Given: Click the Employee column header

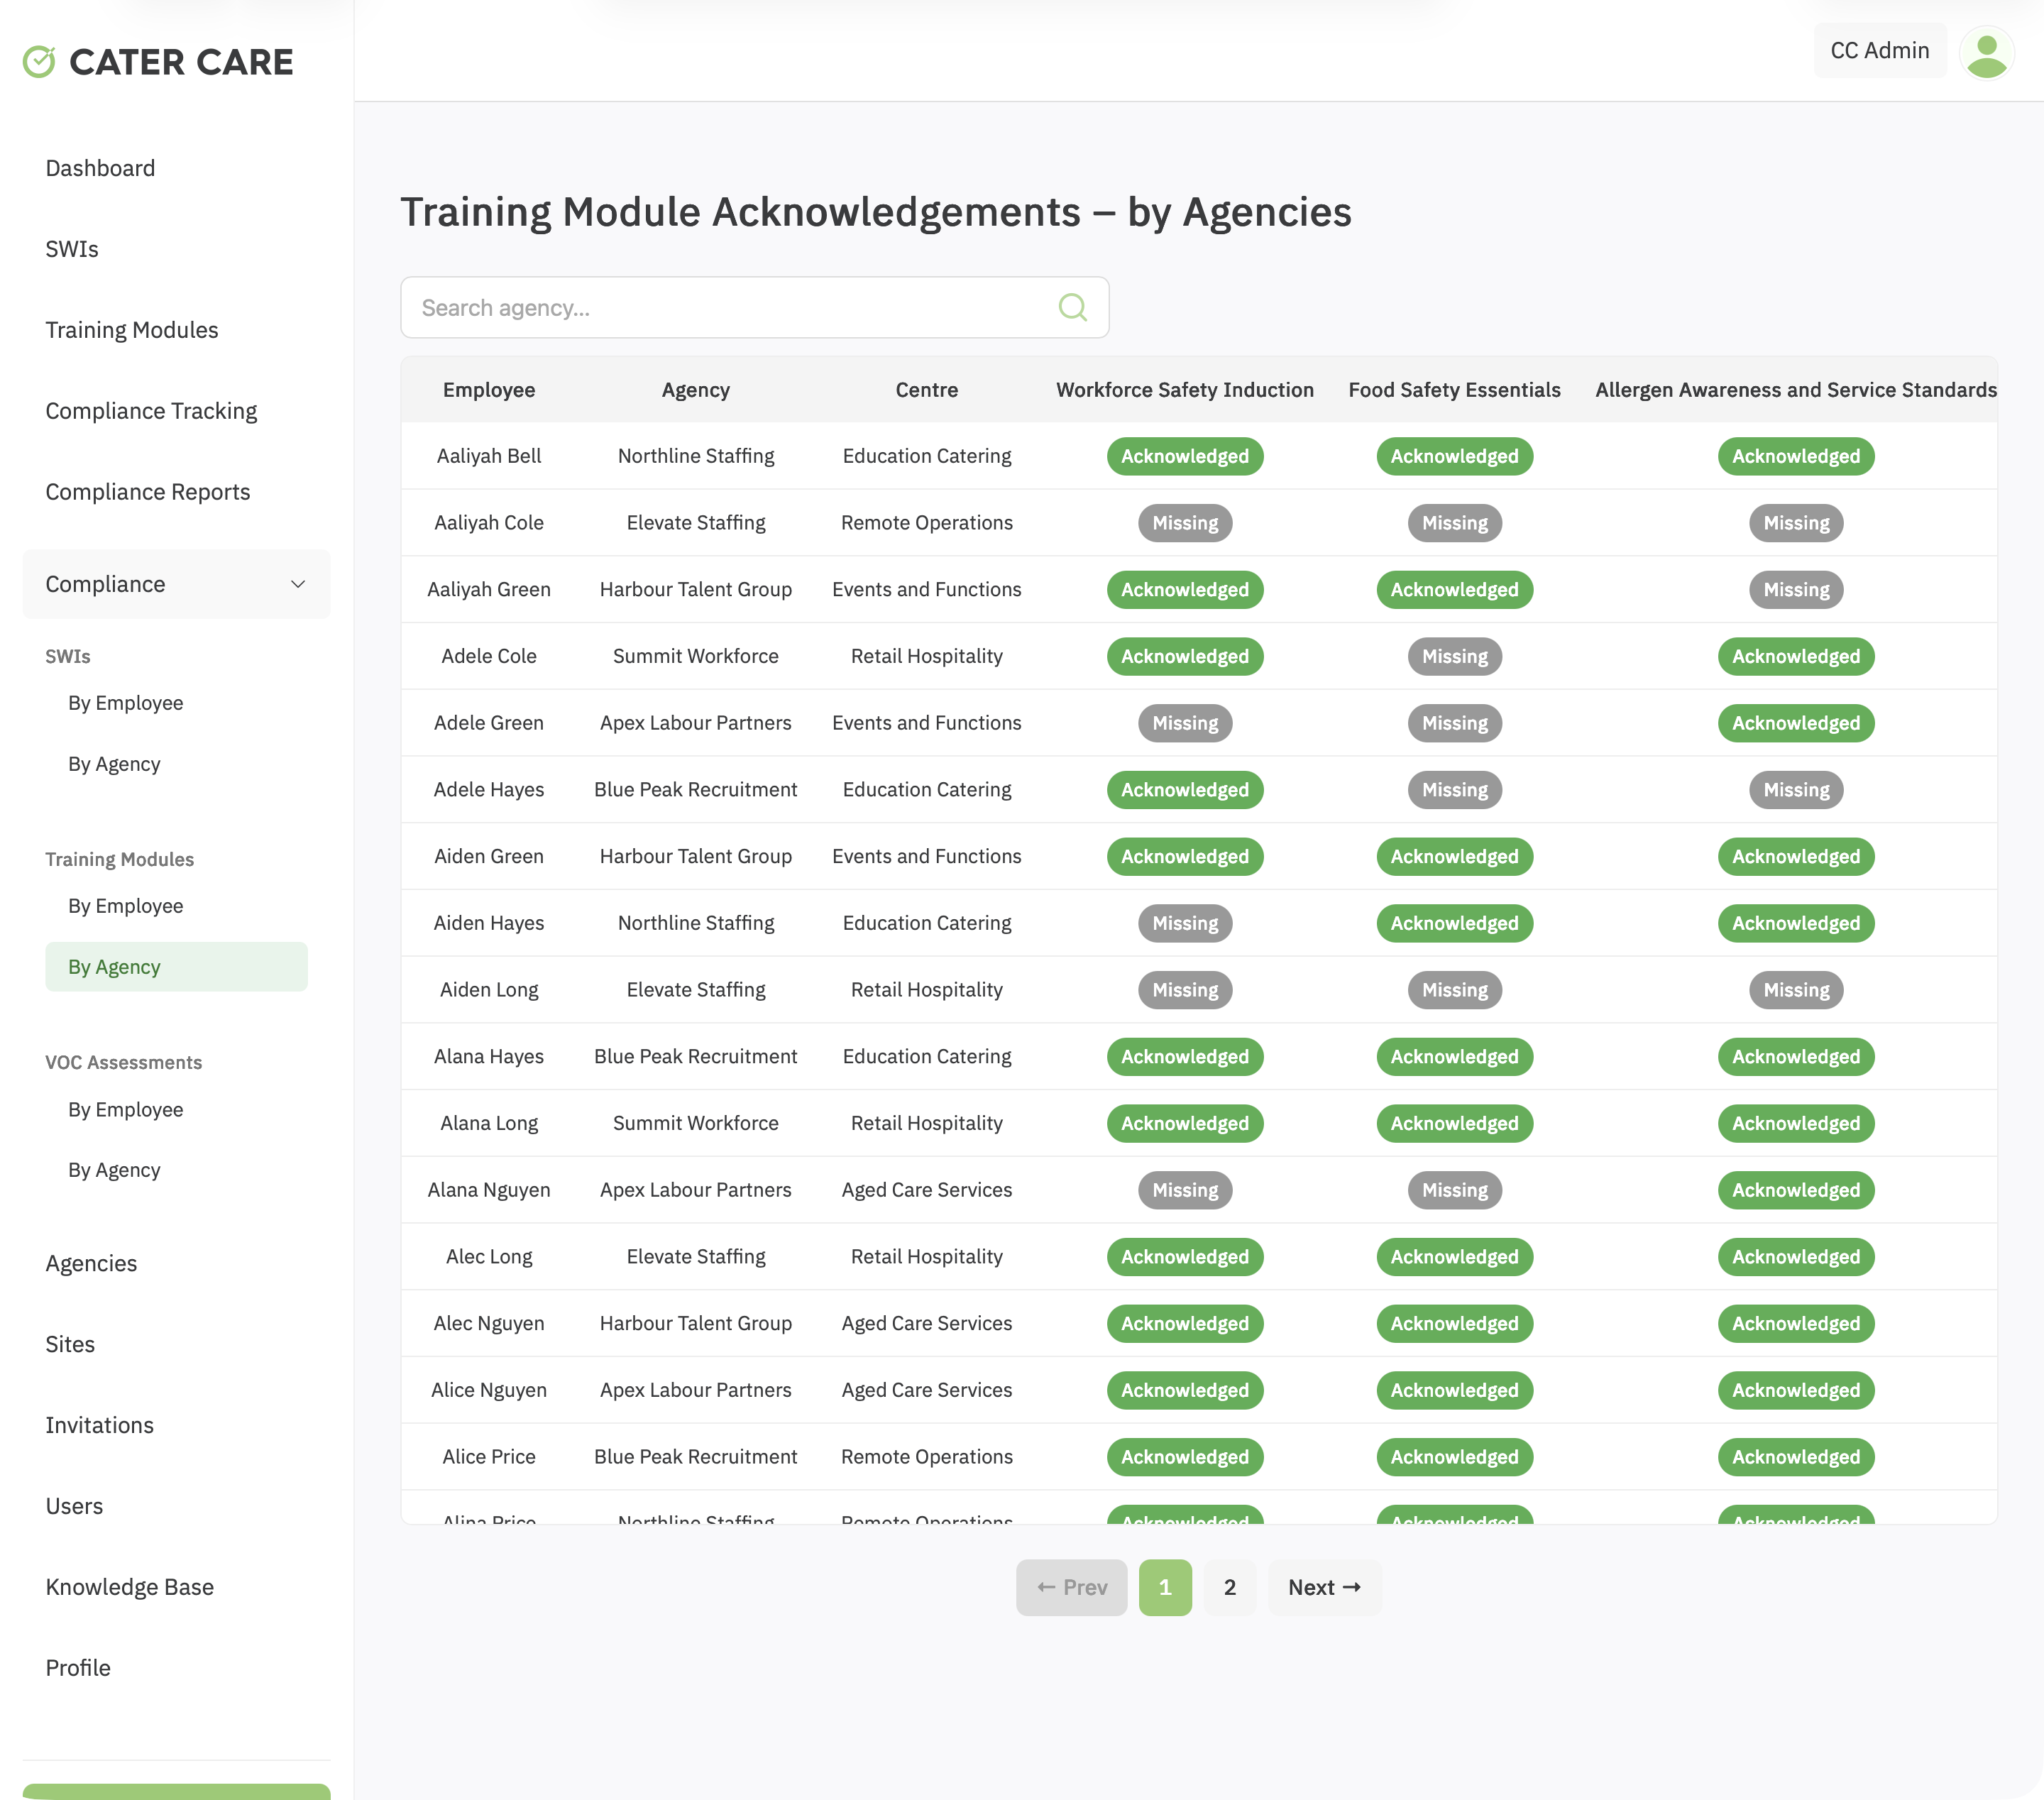Looking at the screenshot, I should pyautogui.click(x=489, y=390).
